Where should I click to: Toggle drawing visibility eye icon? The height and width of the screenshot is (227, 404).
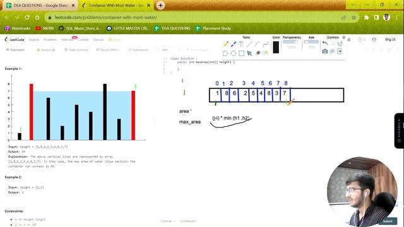pos(333,52)
